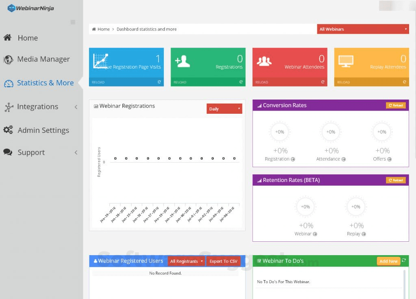Viewport: 416px width, 299px height.
Task: Click the Support speech bubble icon
Action: click(8, 152)
